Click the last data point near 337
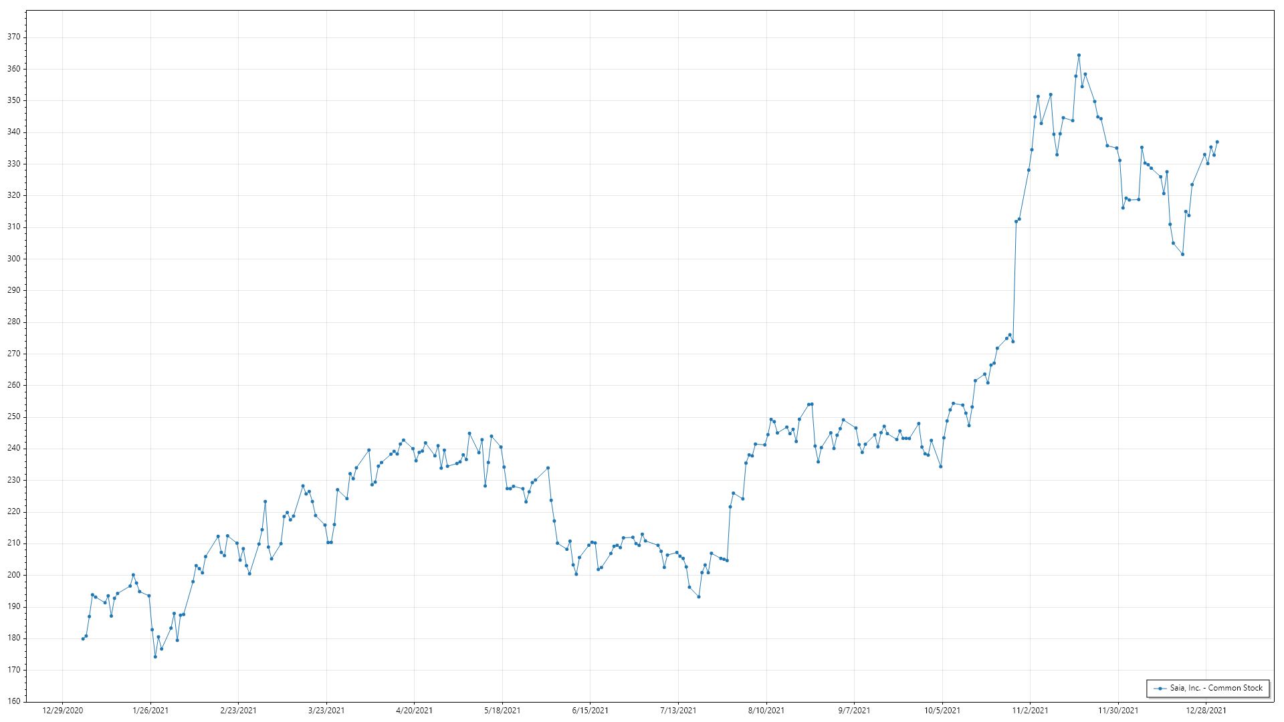This screenshot has height=722, width=1284. (x=1217, y=142)
